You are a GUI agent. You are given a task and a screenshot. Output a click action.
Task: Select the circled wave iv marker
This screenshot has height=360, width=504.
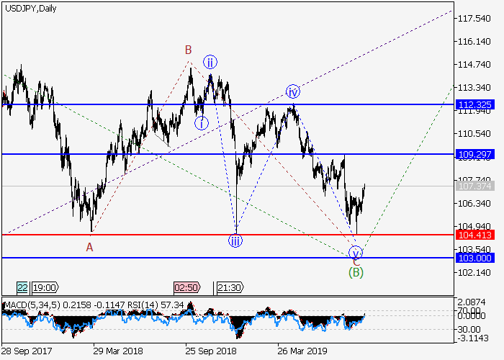coord(292,91)
